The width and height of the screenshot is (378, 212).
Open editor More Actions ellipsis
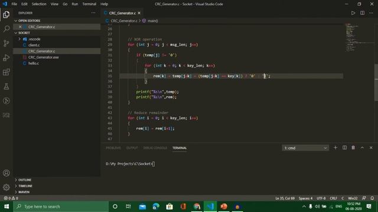[371, 13]
